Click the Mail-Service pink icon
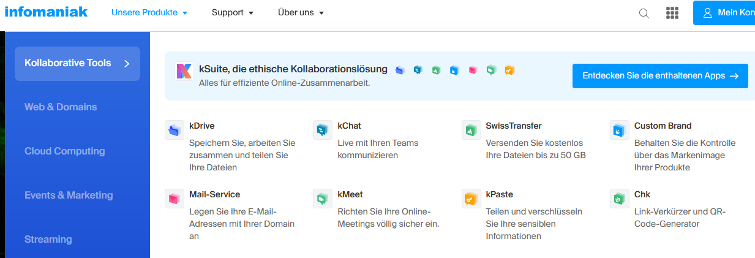Screen dimensions: 755x258 coord(175,199)
